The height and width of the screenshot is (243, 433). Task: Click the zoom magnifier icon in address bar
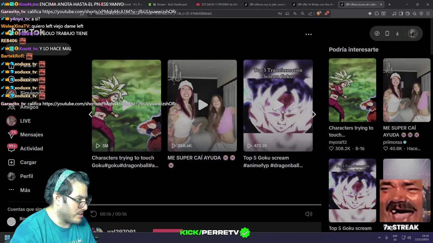pyautogui.click(x=302, y=13)
